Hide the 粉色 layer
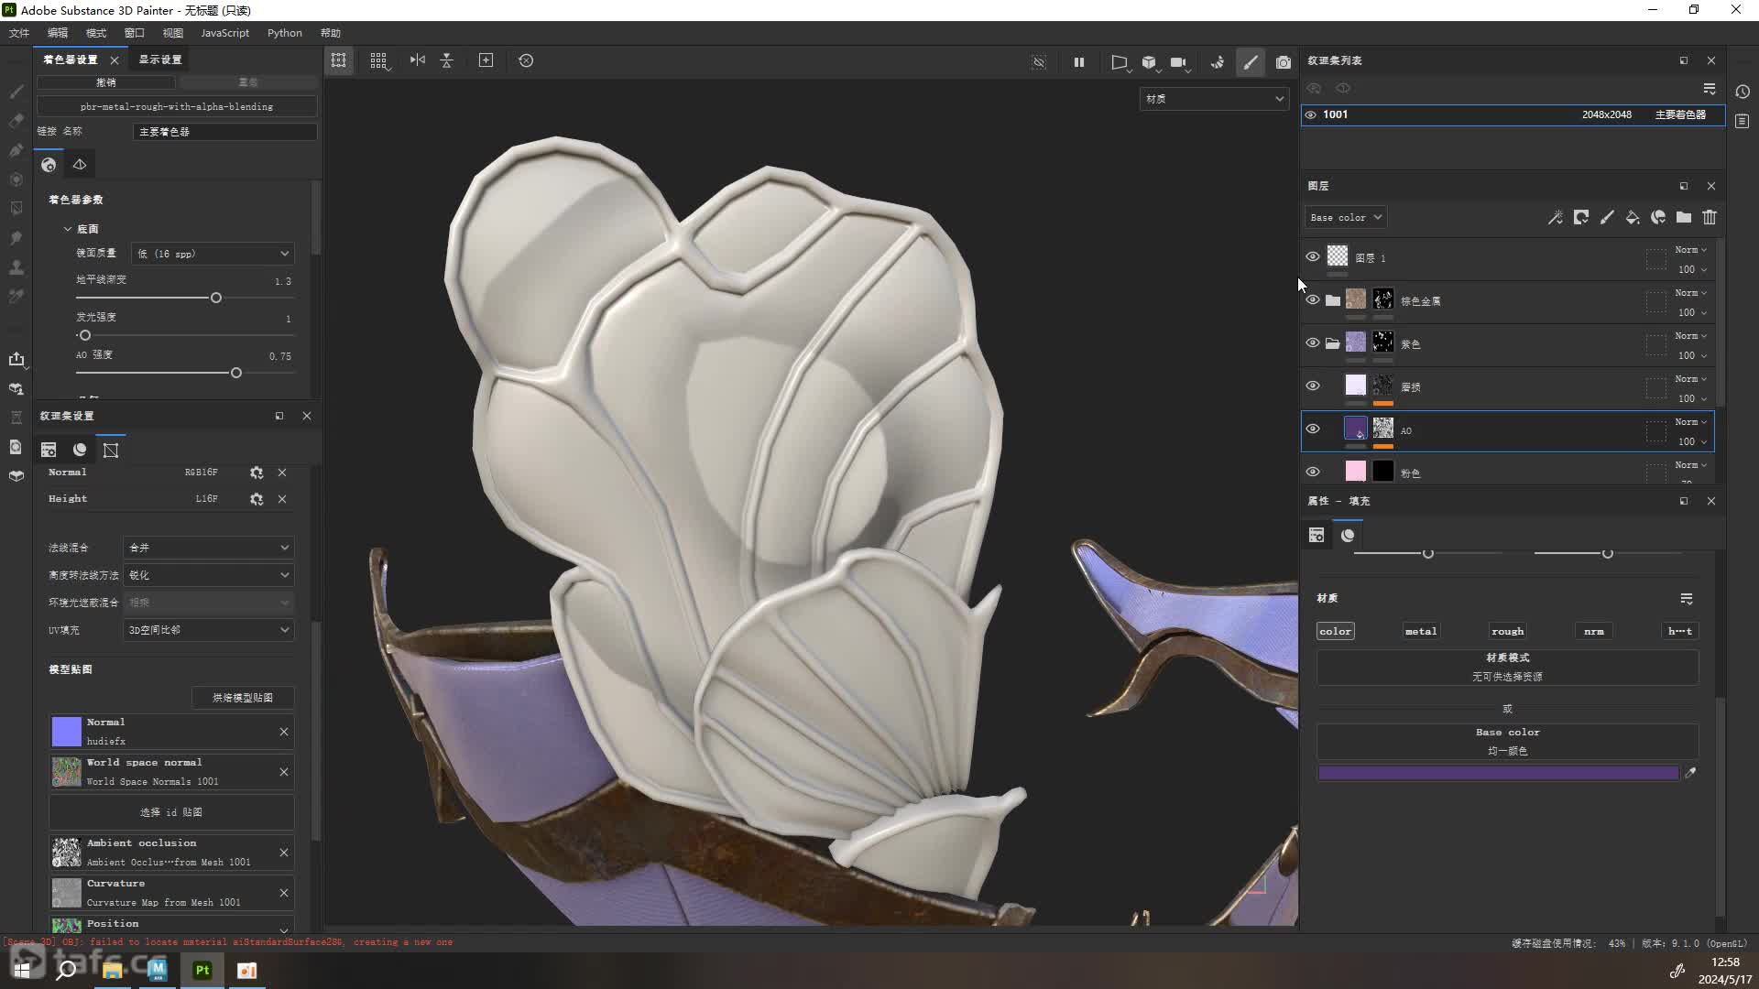The image size is (1759, 989). (1313, 473)
